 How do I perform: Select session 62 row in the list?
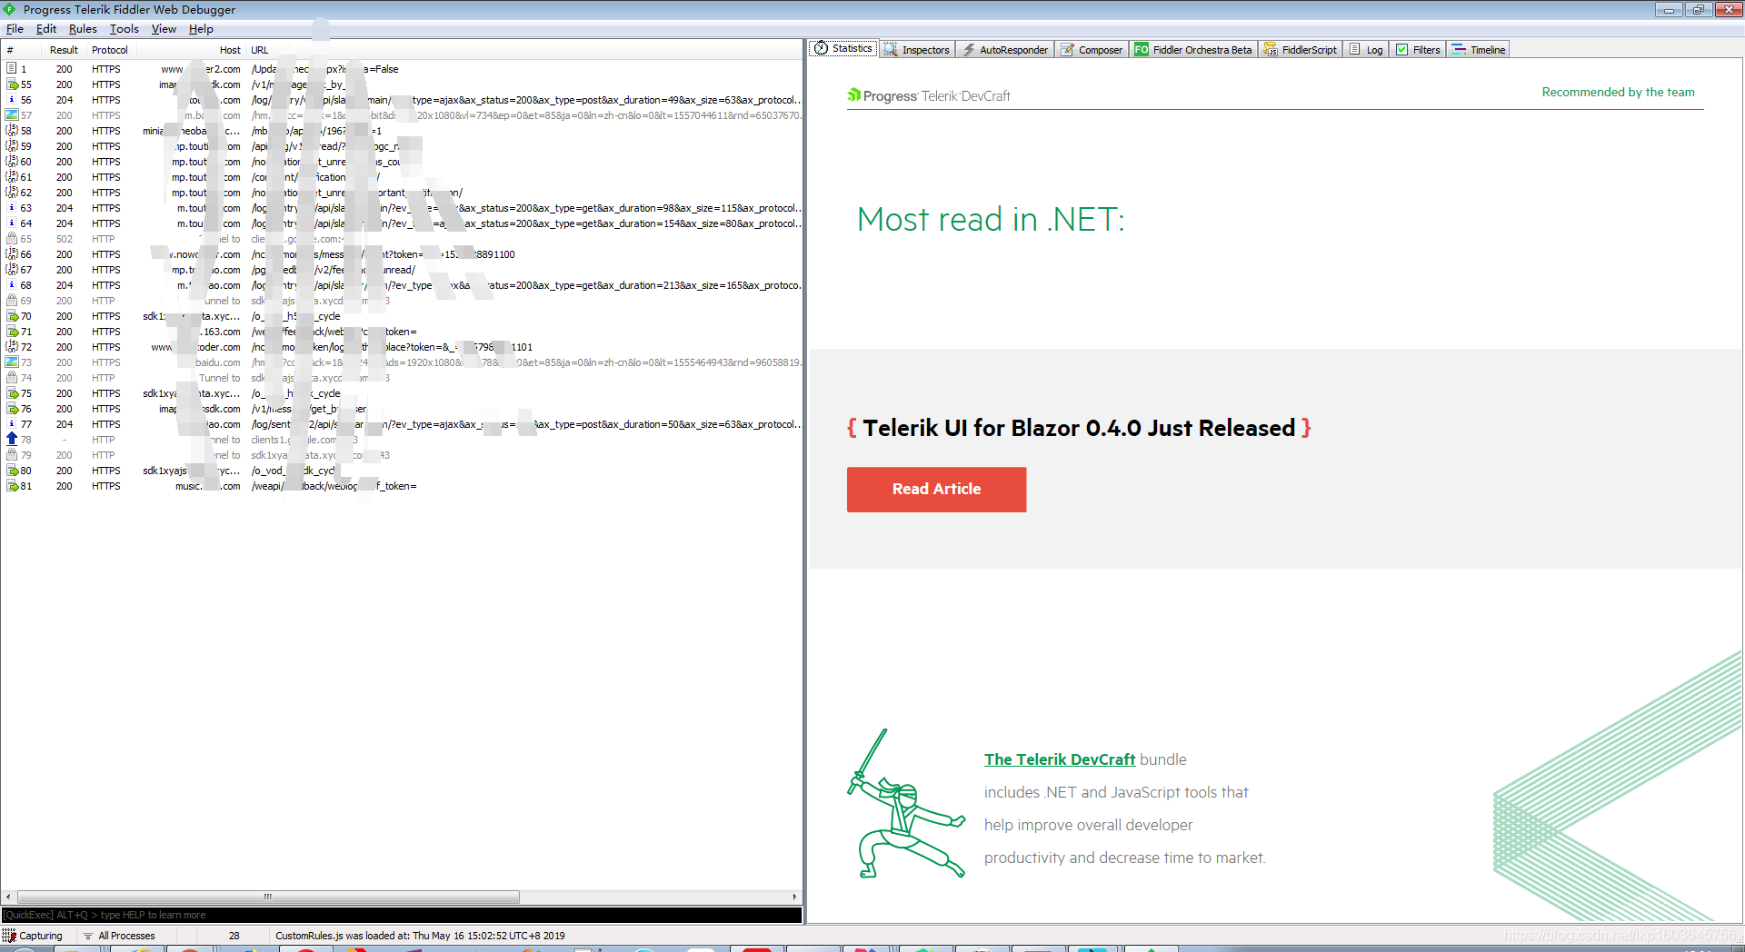401,193
